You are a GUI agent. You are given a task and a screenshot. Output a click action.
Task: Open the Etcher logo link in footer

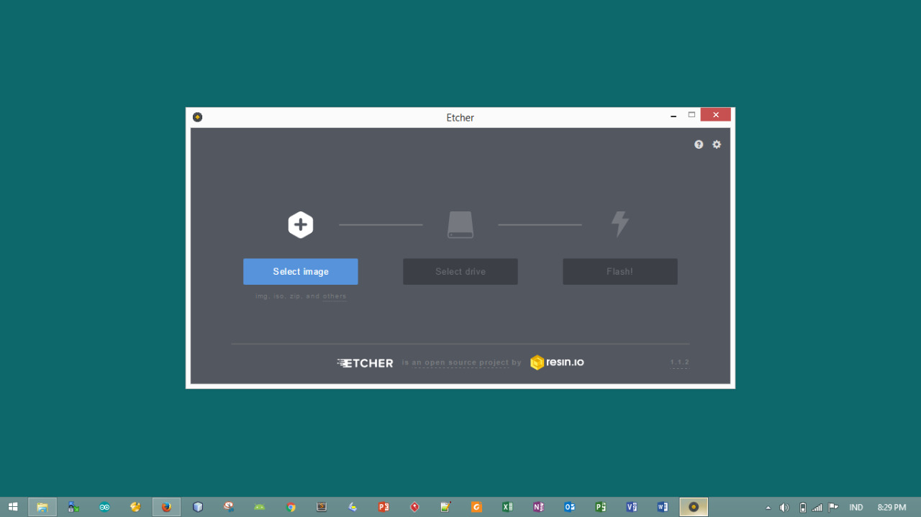point(366,363)
